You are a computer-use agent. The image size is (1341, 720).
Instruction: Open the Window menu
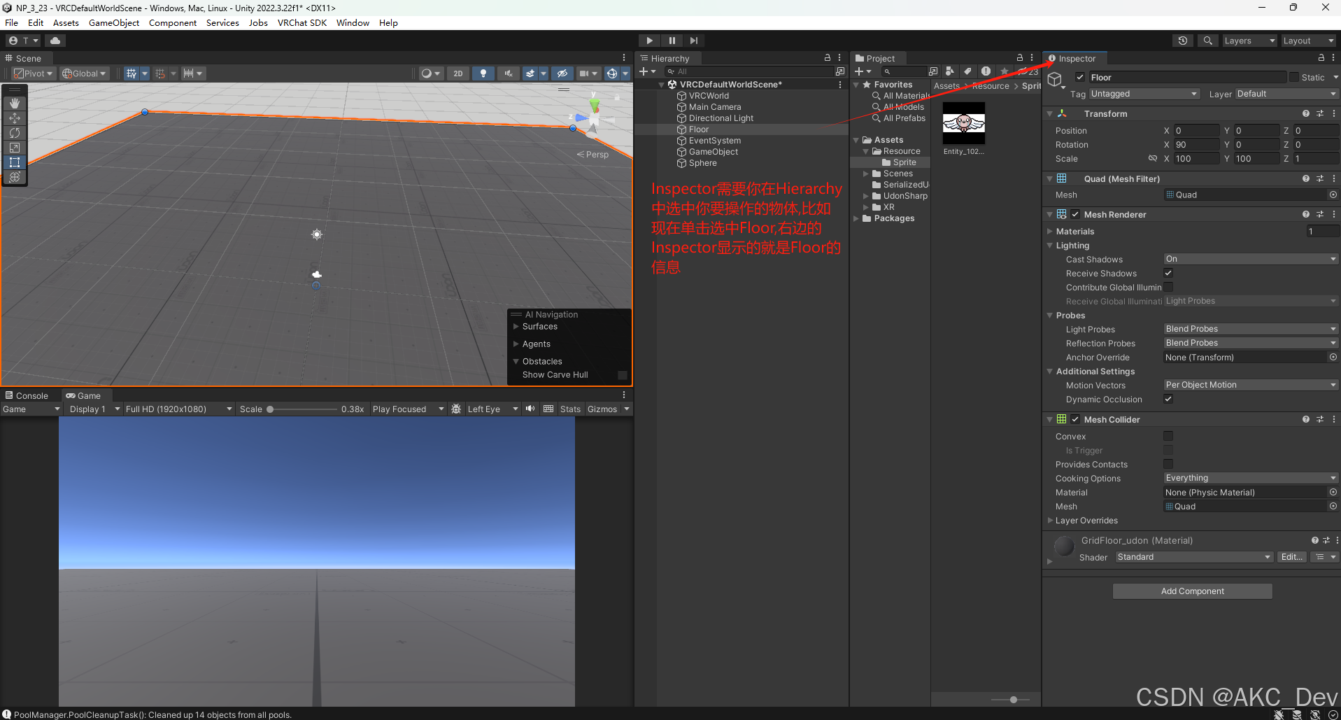coord(353,23)
